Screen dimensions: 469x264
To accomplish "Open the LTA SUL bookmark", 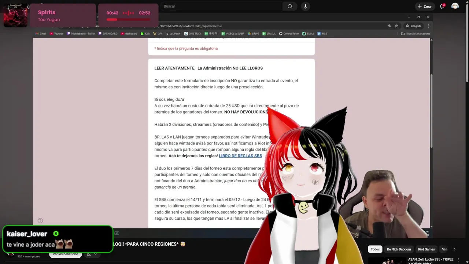I will click(x=269, y=34).
